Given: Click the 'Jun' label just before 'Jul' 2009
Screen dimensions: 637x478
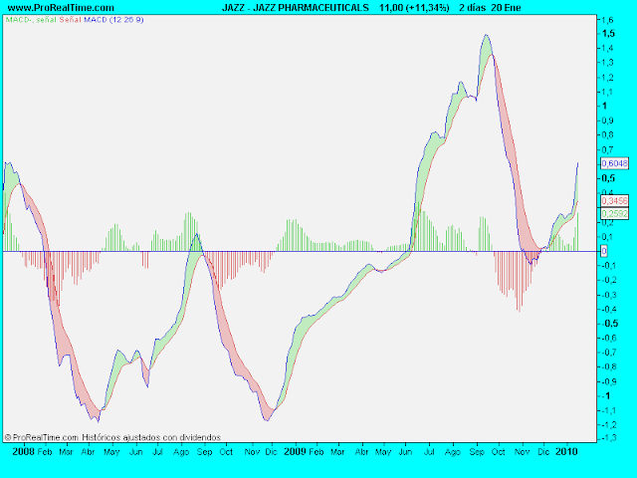Looking at the screenshot, I should coord(405,452).
